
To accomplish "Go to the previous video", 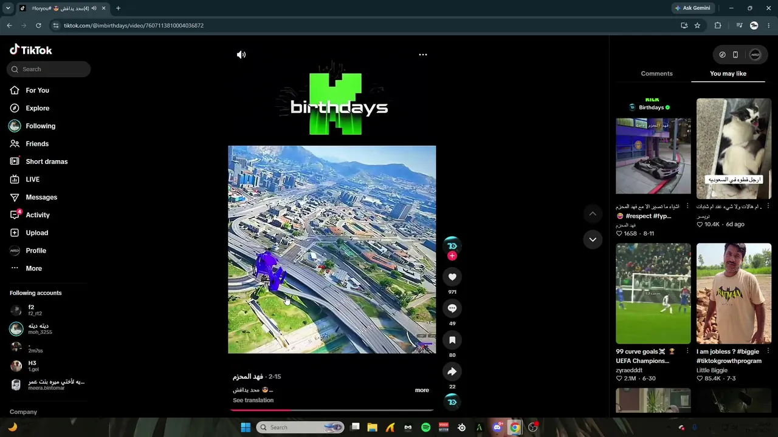I will pyautogui.click(x=593, y=214).
